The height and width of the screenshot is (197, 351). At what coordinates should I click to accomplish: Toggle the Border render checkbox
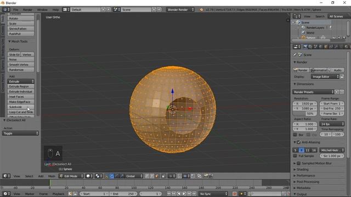click(295, 135)
